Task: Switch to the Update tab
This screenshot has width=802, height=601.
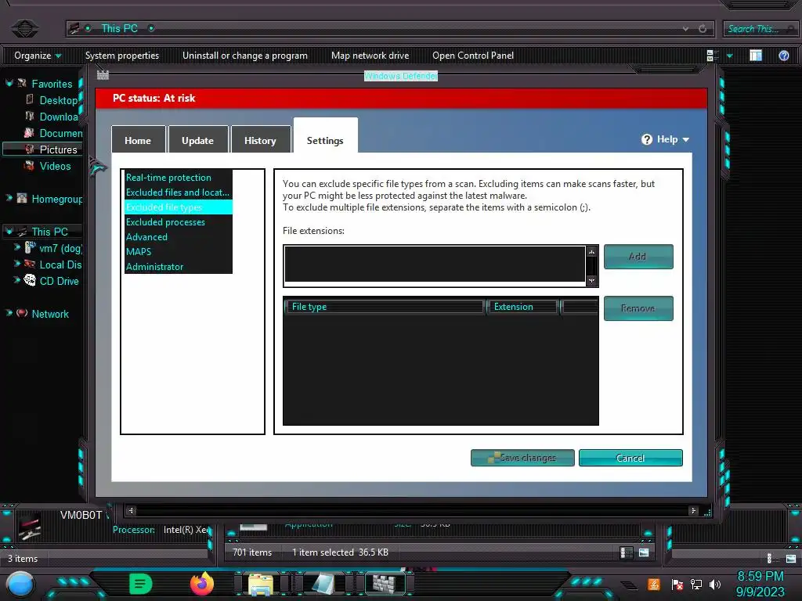Action: click(x=198, y=139)
